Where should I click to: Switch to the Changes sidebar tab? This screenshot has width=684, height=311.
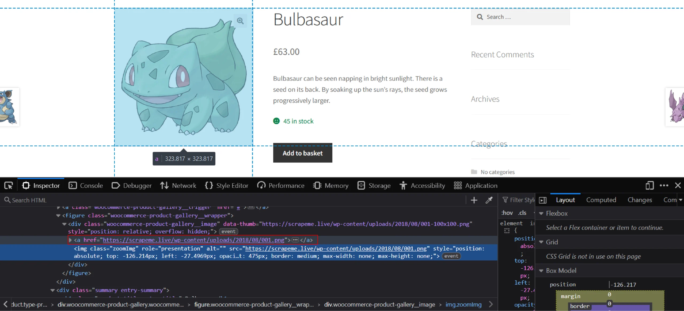click(640, 200)
